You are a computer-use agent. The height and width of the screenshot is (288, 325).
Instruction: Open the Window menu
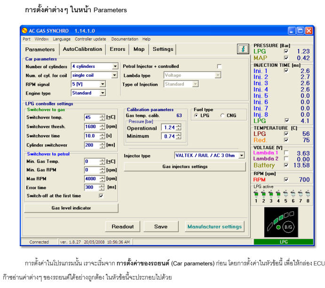[x=42, y=39]
